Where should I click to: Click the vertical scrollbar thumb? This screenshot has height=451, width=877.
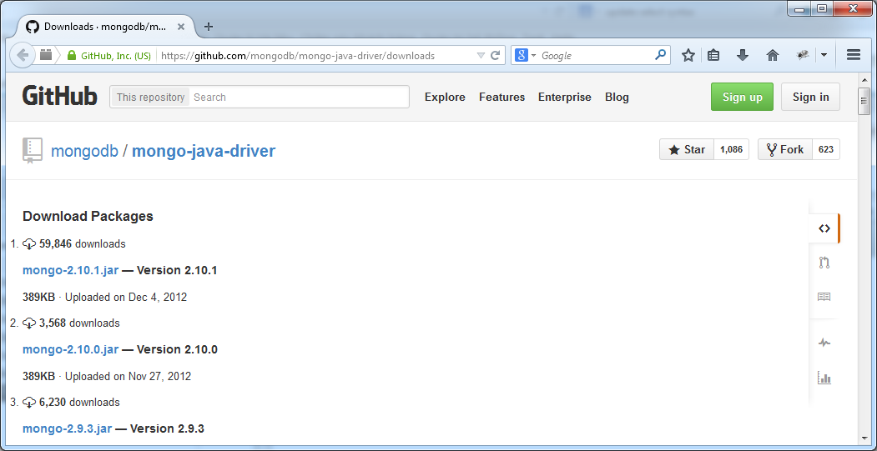pyautogui.click(x=864, y=101)
